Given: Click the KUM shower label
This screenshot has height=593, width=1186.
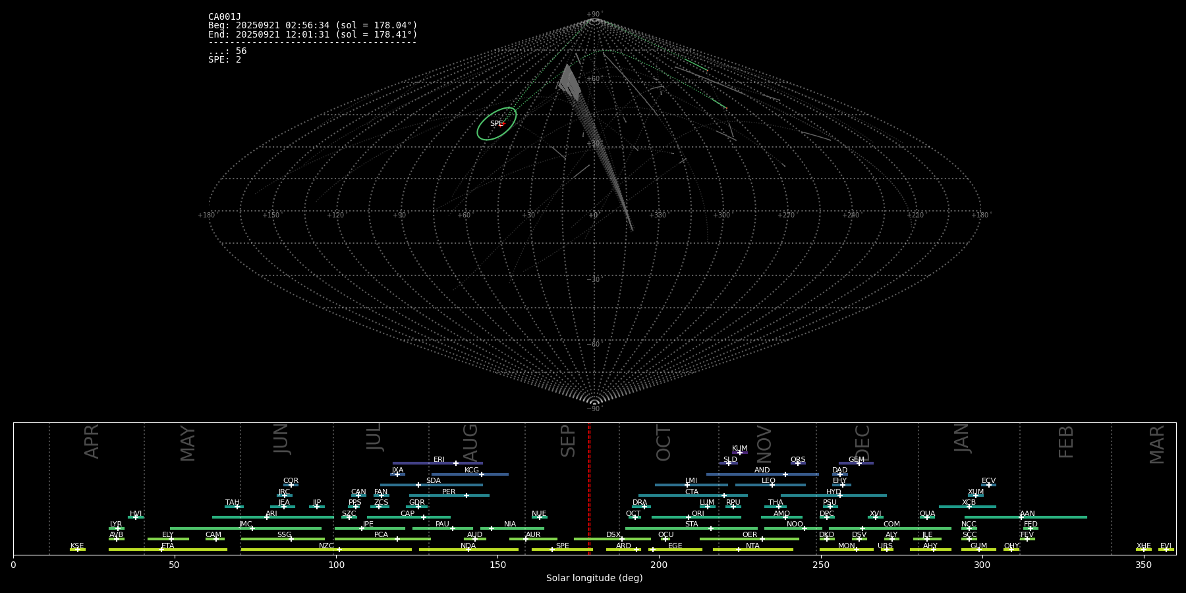Looking at the screenshot, I should [739, 448].
